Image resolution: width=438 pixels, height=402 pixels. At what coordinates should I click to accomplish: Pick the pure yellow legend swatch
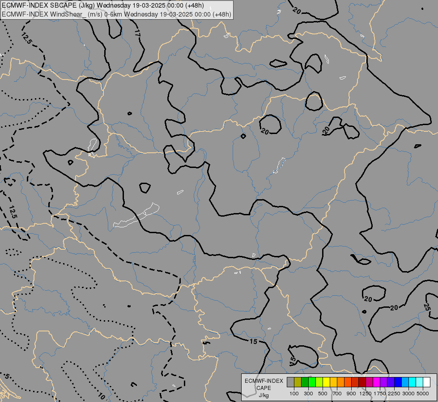pyautogui.click(x=326, y=382)
